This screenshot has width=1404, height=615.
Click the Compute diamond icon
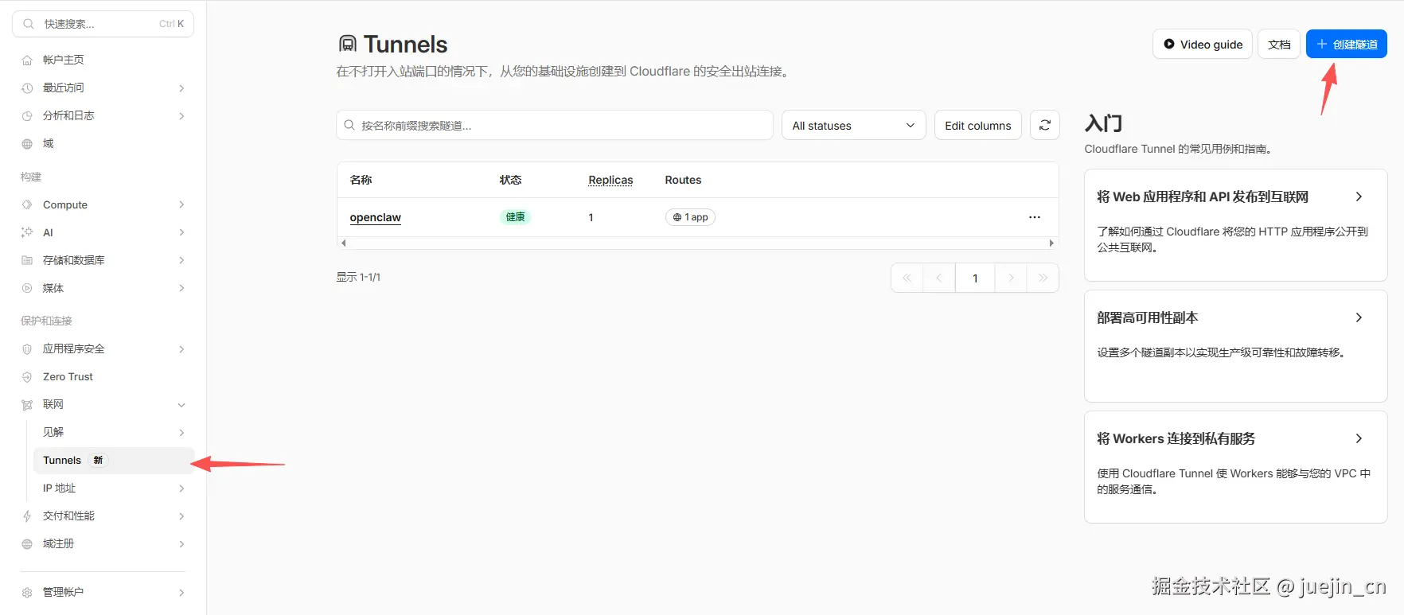point(27,205)
